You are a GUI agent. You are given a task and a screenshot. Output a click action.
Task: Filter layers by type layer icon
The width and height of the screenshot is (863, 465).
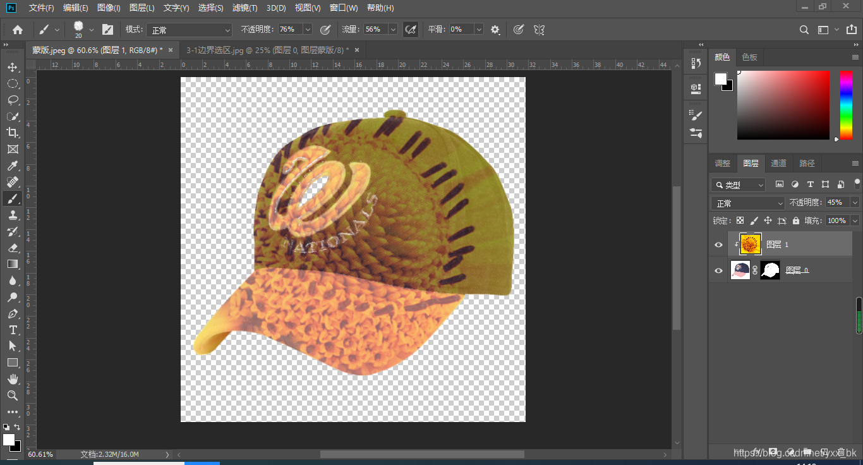(810, 184)
